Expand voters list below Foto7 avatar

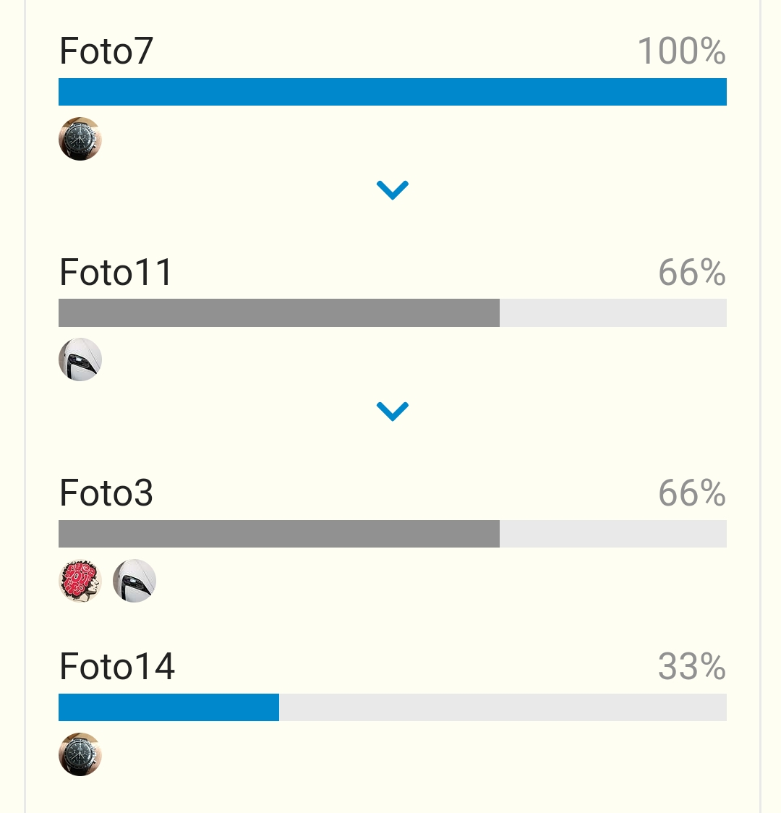point(393,190)
